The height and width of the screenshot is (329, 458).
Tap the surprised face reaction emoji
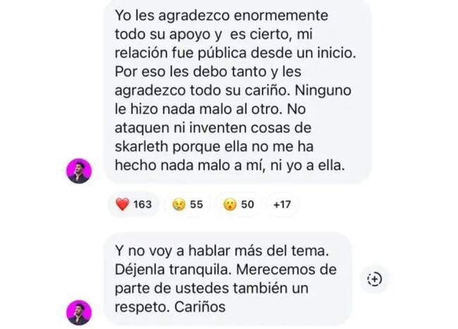230,204
